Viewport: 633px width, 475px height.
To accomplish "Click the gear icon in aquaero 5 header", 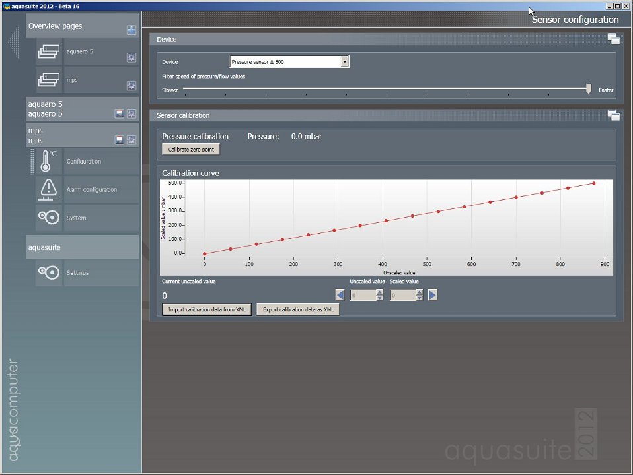I will (131, 113).
